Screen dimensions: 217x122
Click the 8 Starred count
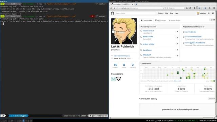[x=124, y=66]
